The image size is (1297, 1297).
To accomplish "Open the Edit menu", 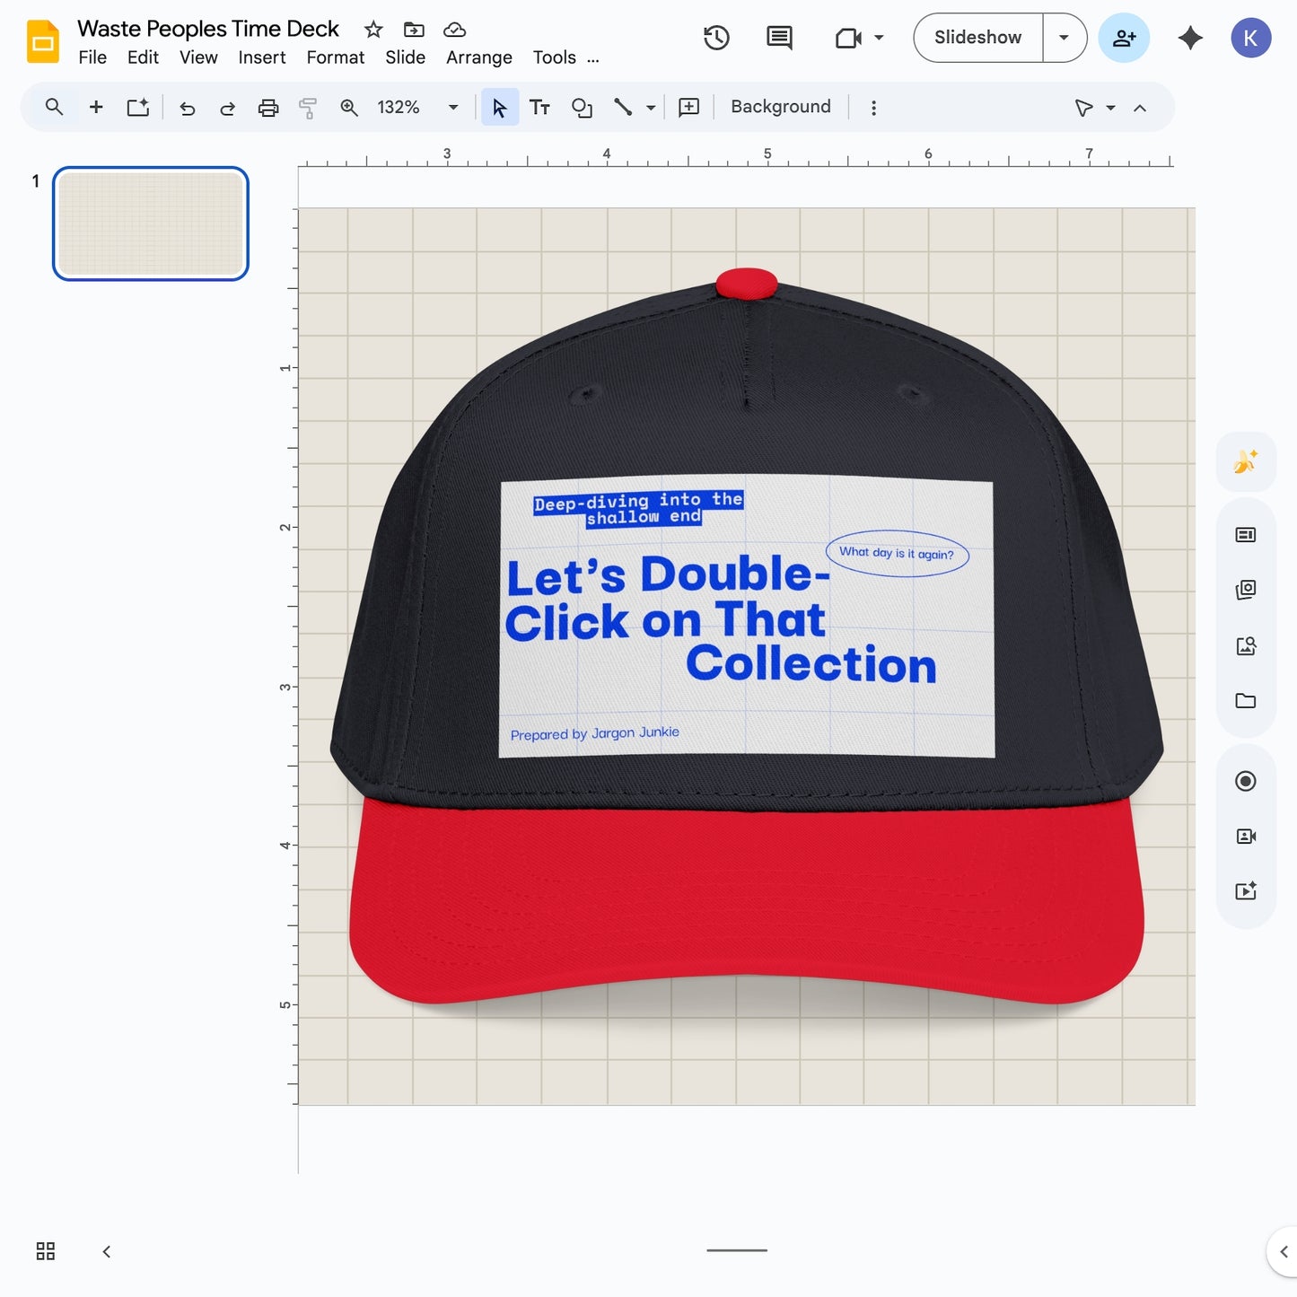I will click(x=143, y=57).
